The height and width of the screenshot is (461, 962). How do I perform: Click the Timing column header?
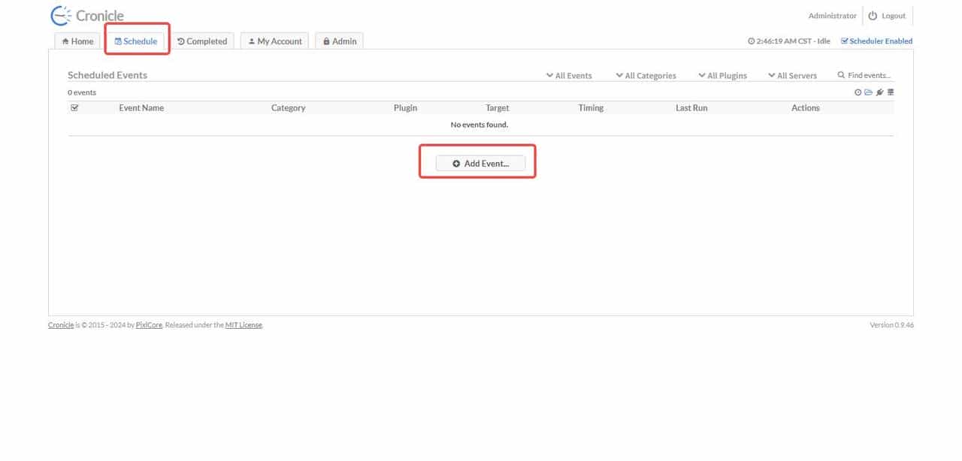[591, 107]
